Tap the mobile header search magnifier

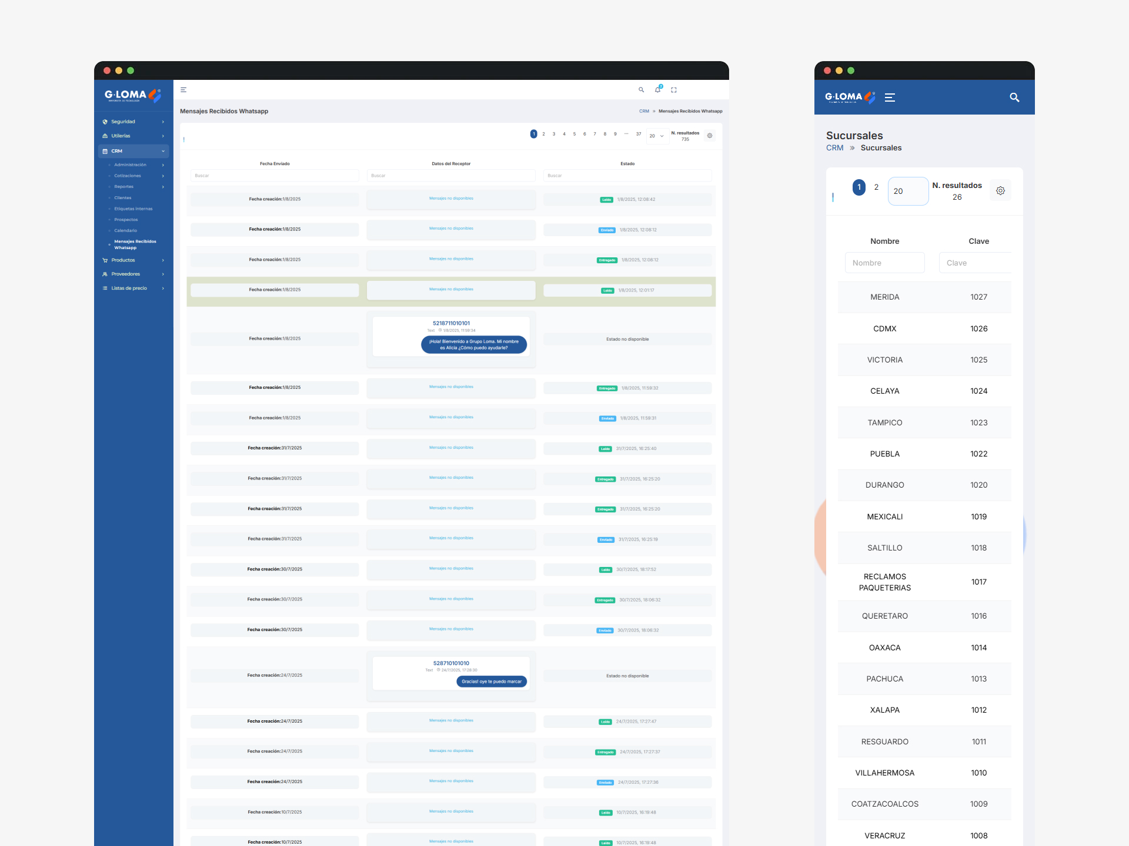(x=1014, y=98)
